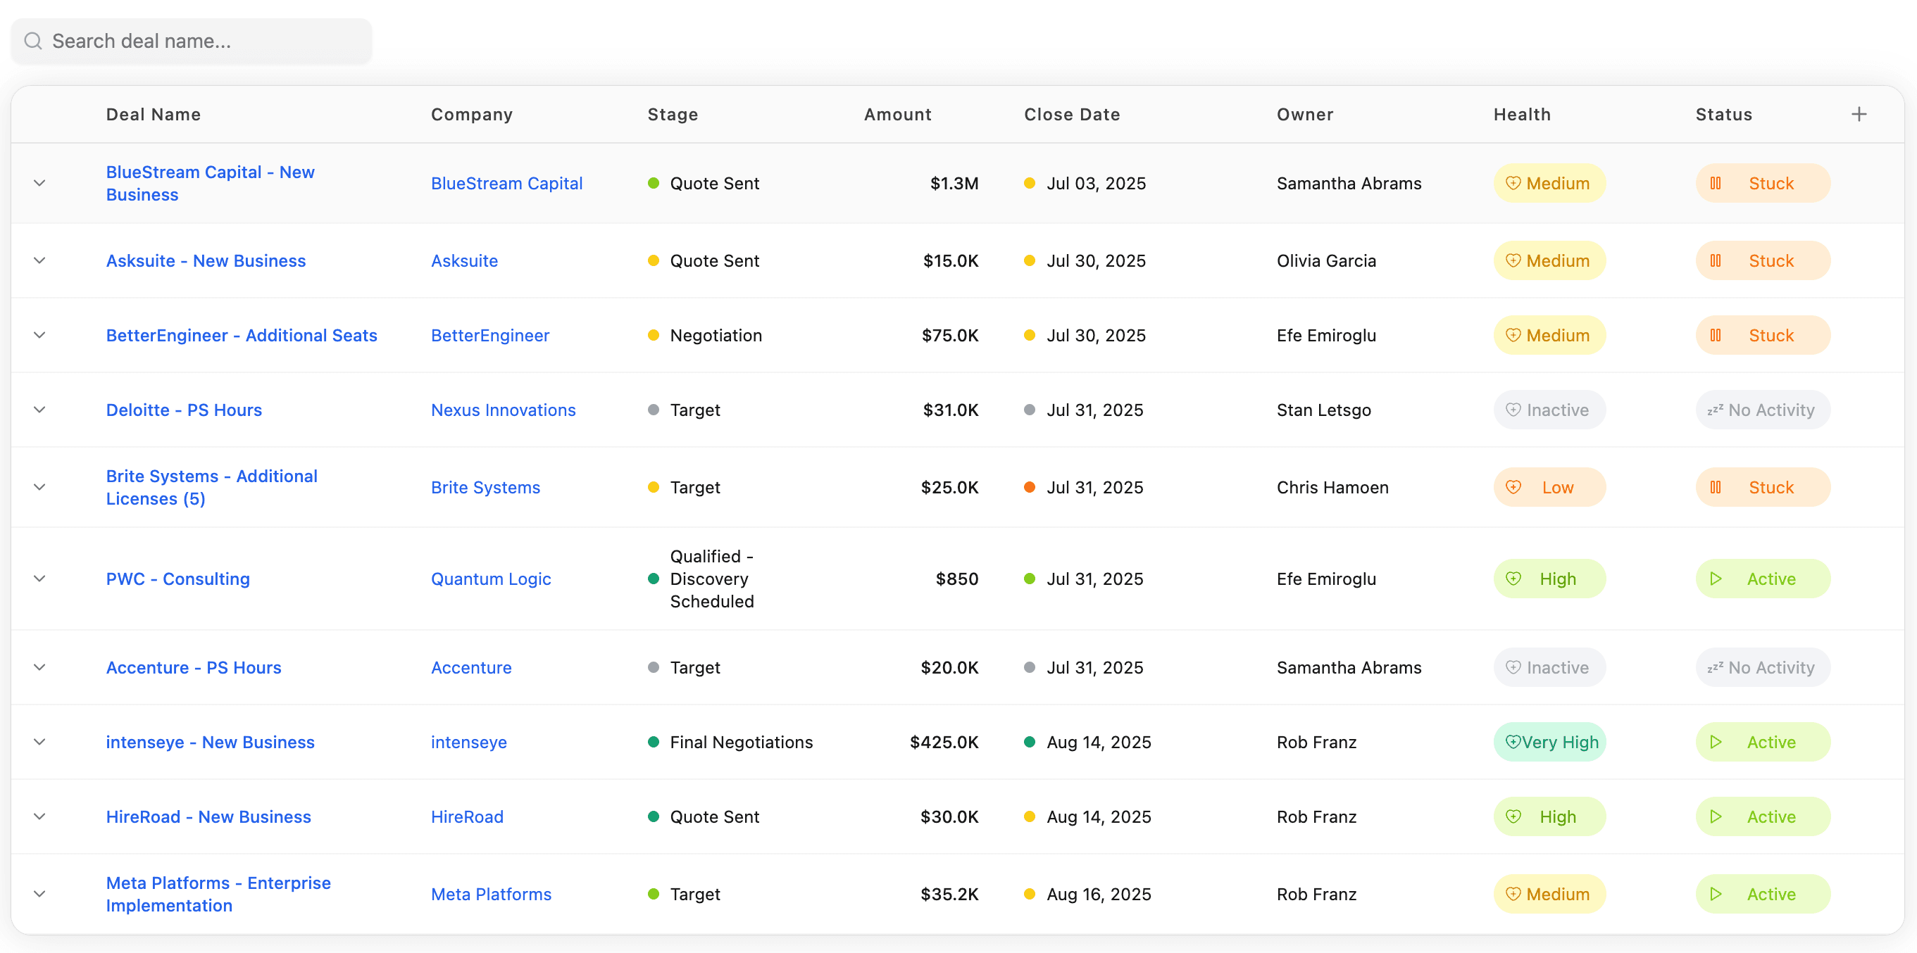Open the Deloitte - PS Hours deal link
Image resolution: width=1917 pixels, height=953 pixels.
pos(184,409)
